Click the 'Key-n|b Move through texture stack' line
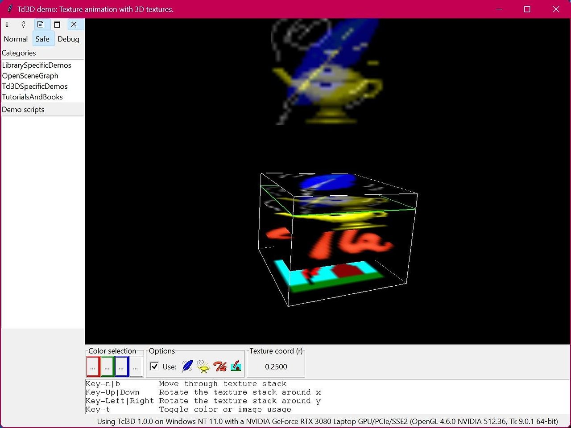The image size is (571, 428). click(186, 384)
